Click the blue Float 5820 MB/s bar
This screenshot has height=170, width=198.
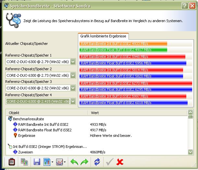tap(131, 76)
